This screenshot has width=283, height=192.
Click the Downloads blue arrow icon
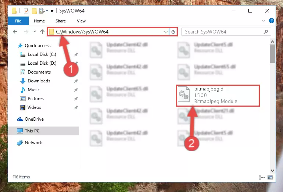[x=23, y=81]
